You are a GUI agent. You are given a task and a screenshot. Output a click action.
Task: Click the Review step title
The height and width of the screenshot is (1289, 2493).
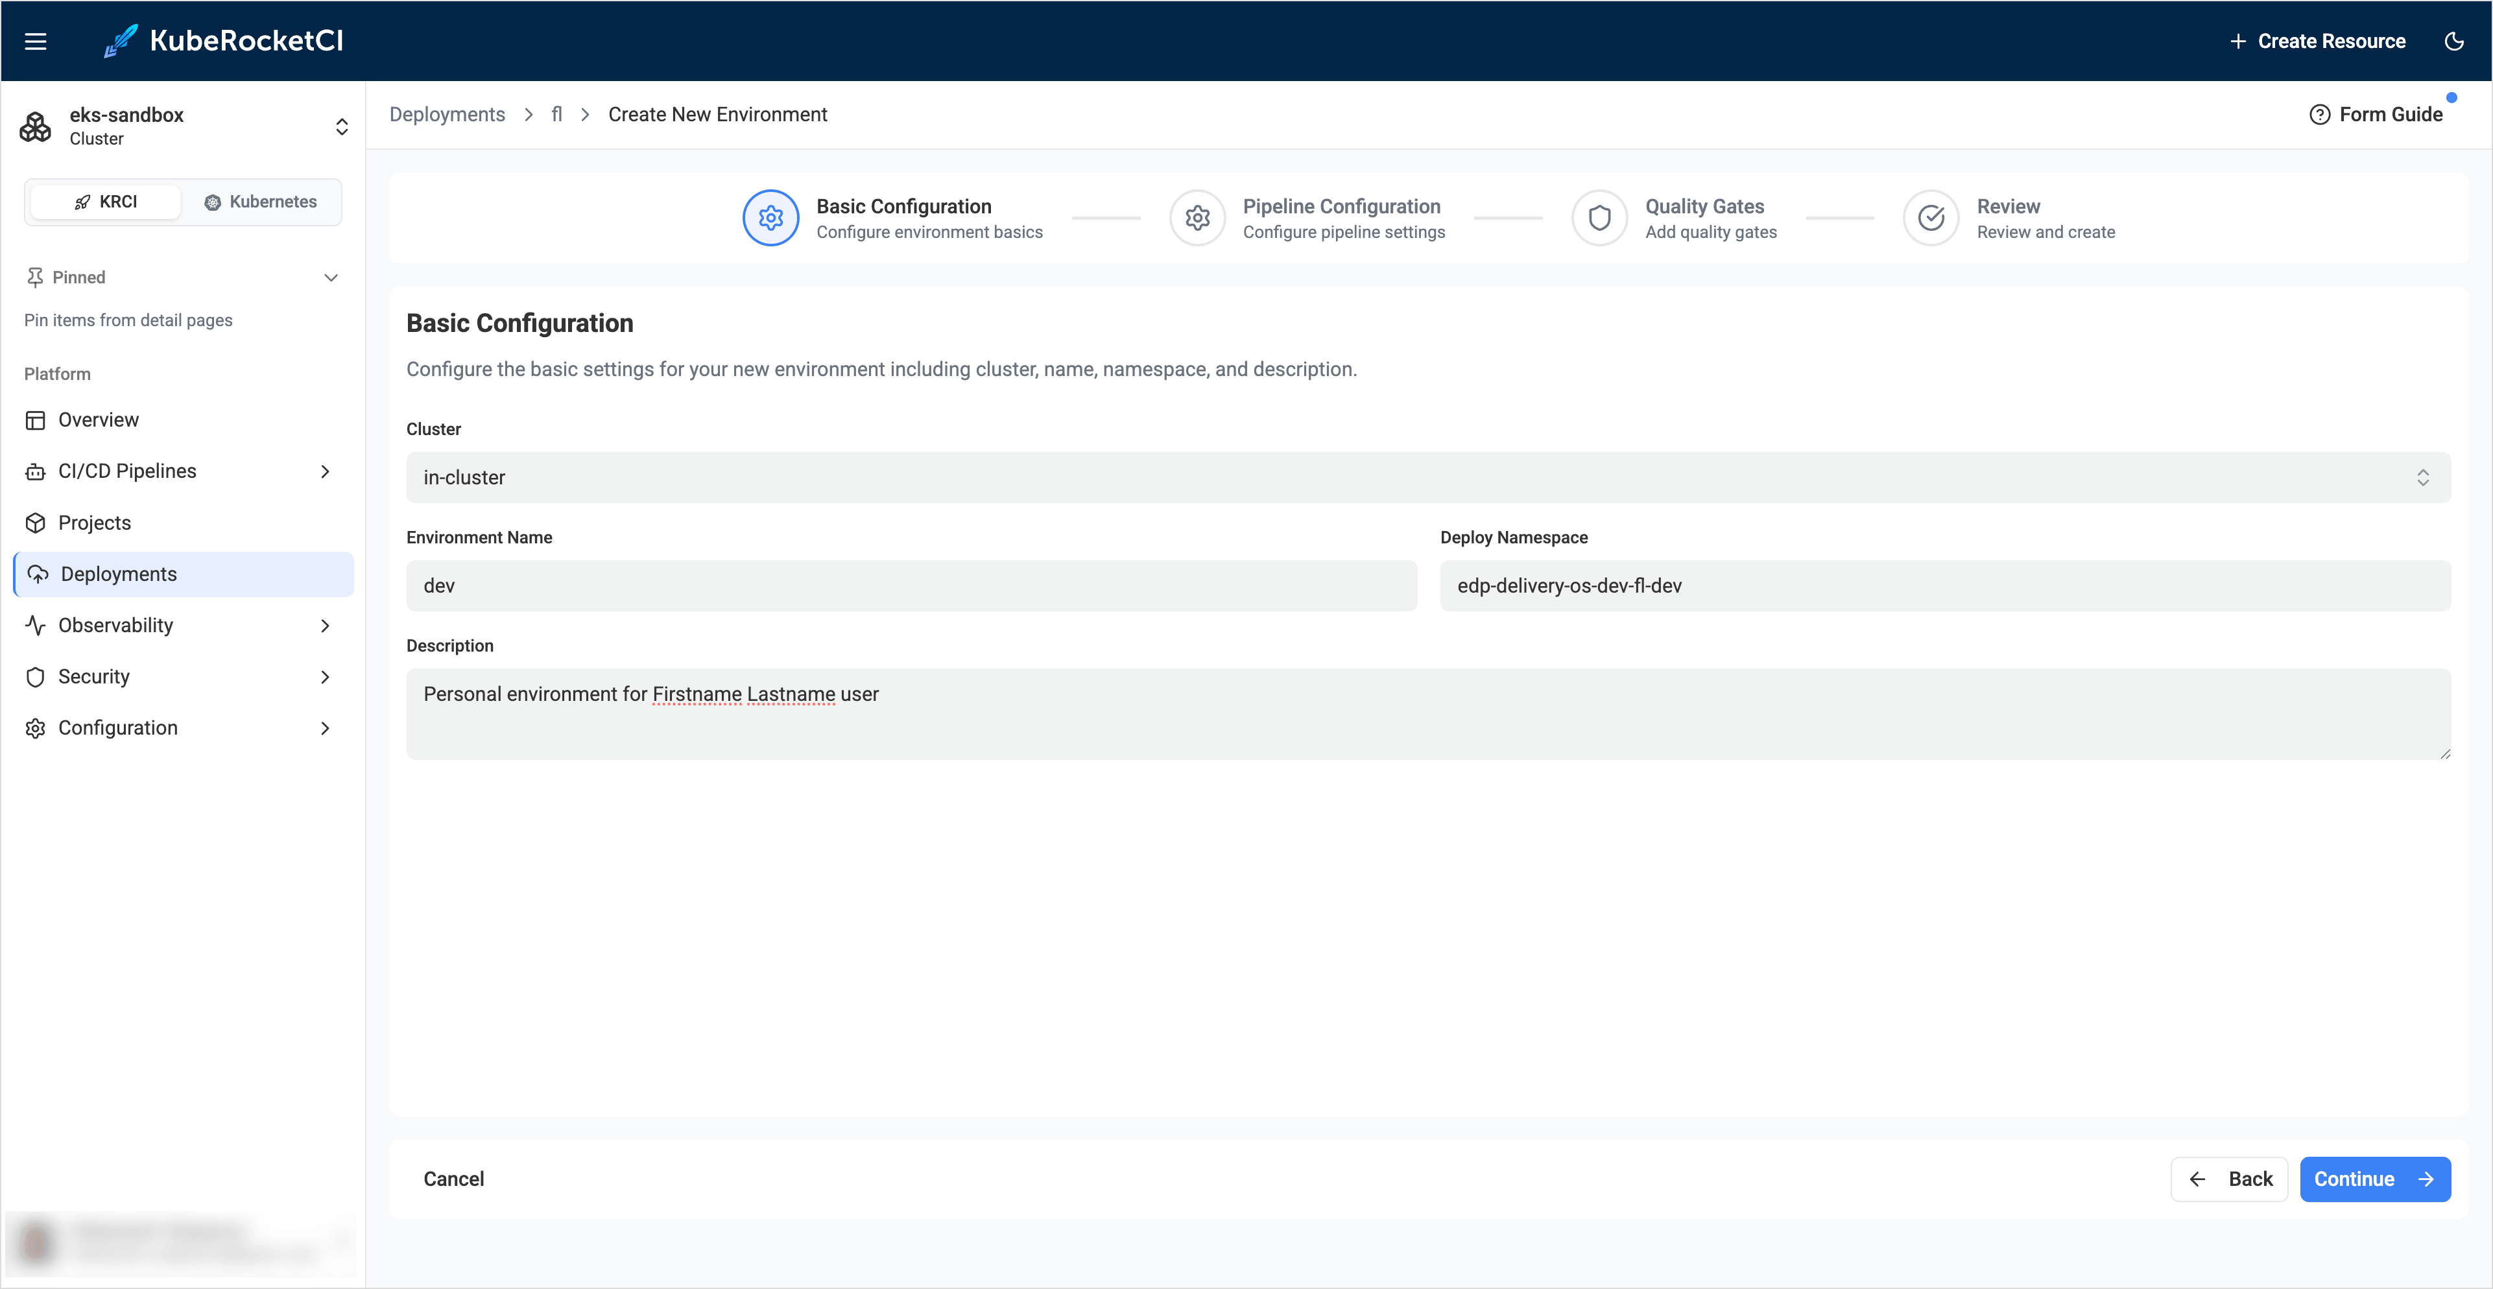click(2008, 206)
